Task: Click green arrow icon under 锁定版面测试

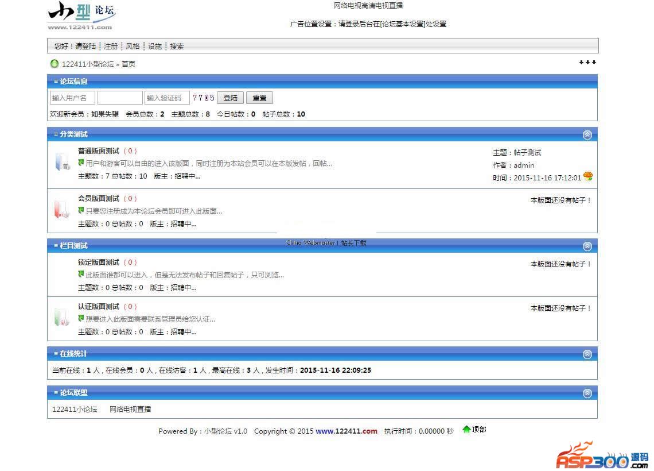Action: 81,274
